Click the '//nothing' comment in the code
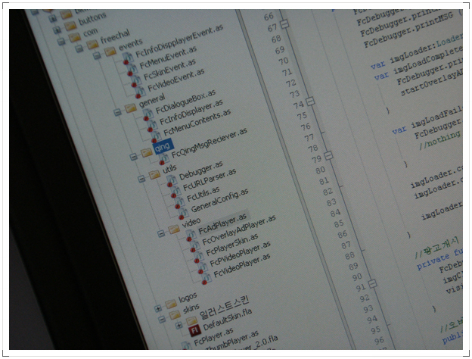 coord(439,139)
